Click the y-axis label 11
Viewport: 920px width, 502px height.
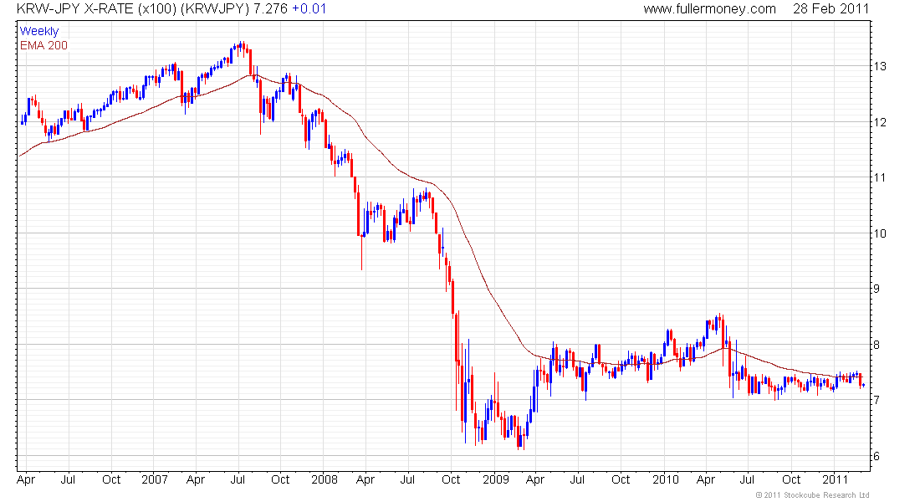[880, 177]
